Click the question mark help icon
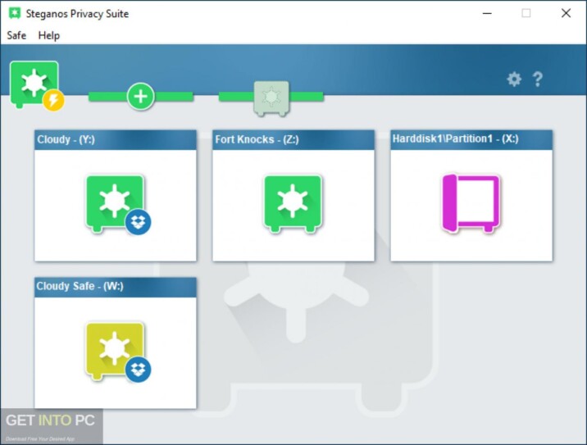587x445 pixels. click(538, 79)
